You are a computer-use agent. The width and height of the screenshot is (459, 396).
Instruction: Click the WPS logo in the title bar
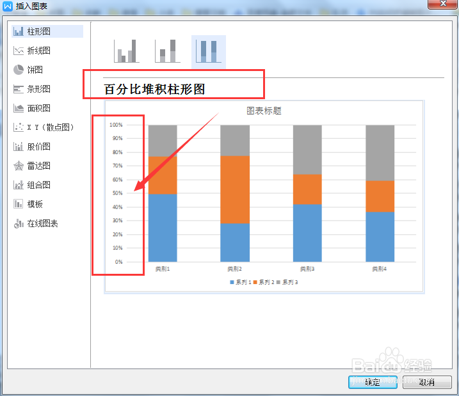click(8, 6)
